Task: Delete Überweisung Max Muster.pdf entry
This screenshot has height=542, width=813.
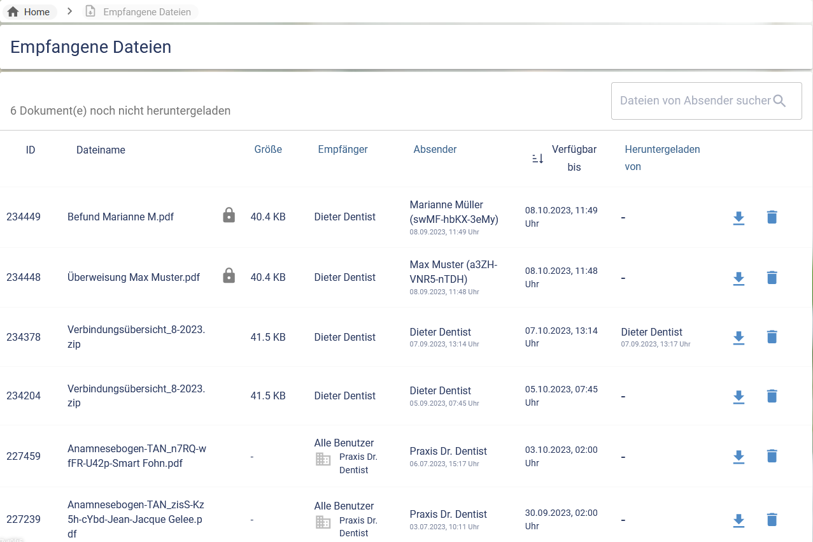Action: pyautogui.click(x=772, y=278)
